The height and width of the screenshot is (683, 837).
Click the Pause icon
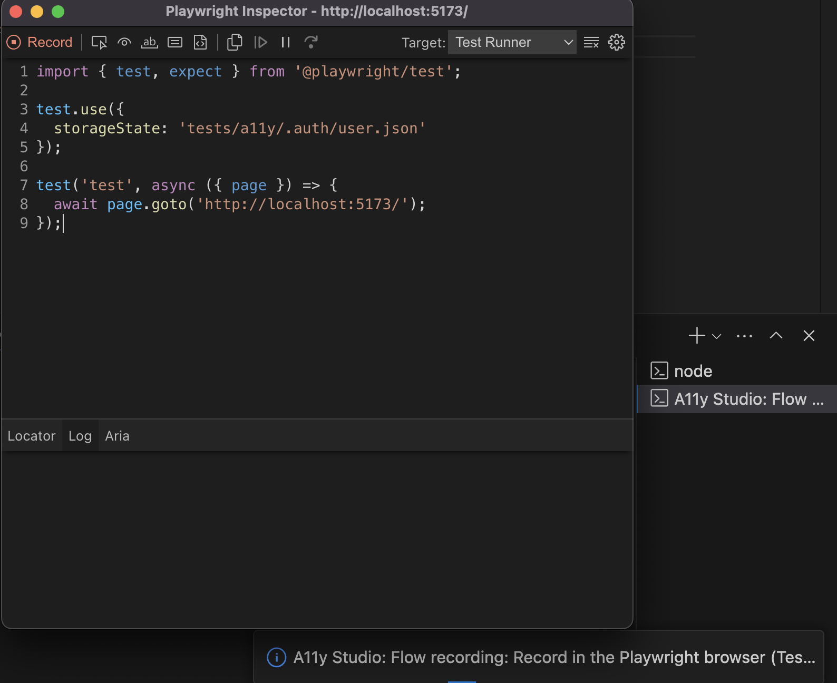286,42
